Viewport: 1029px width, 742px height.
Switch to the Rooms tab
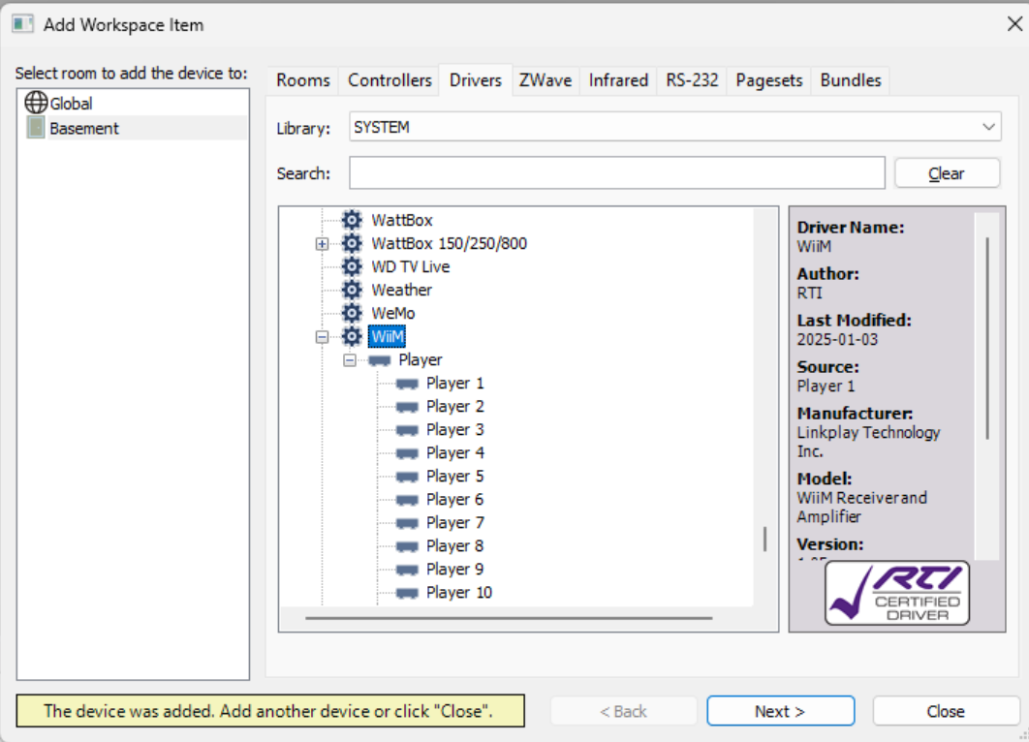click(303, 80)
